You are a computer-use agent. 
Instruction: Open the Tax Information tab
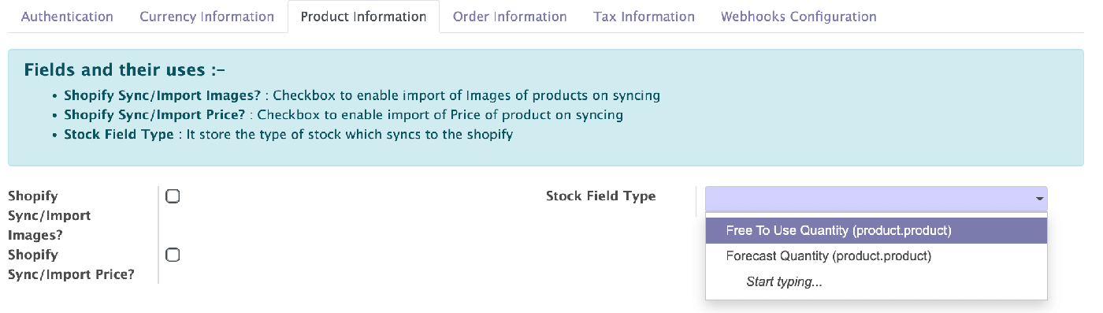click(644, 17)
